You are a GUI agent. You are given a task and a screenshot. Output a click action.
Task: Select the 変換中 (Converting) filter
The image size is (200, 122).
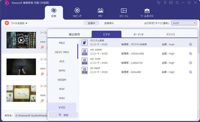(91, 23)
